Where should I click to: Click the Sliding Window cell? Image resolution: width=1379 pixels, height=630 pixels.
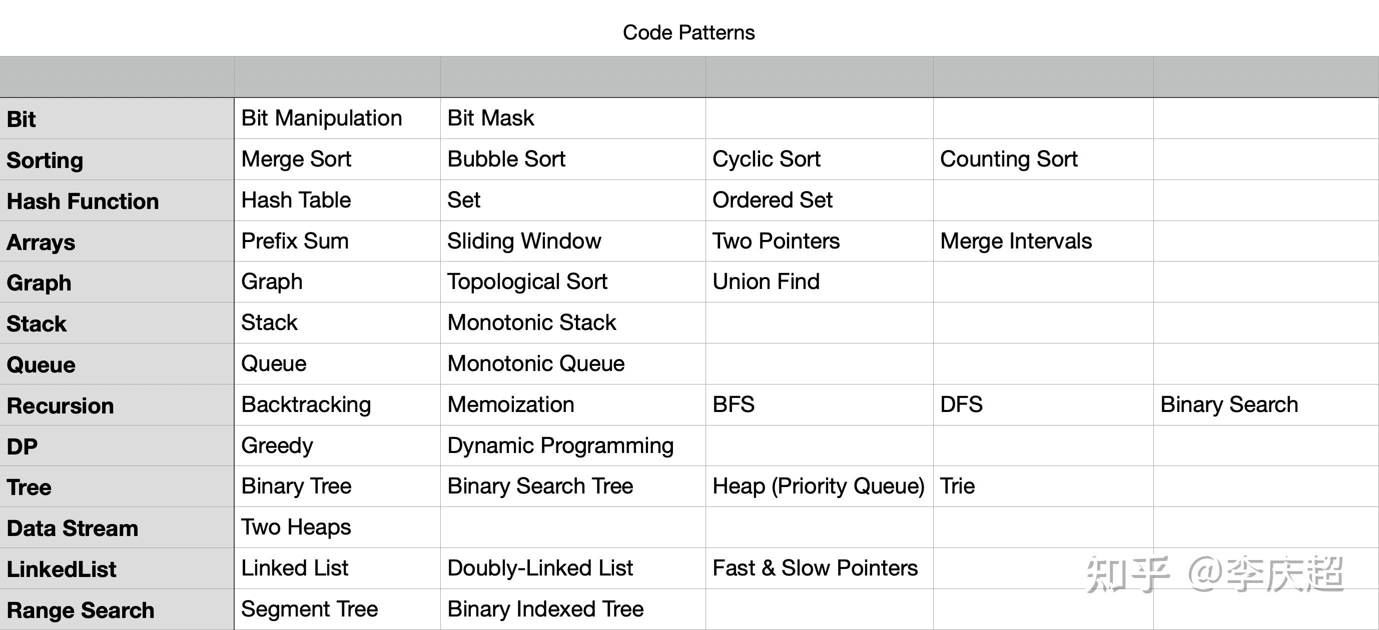click(x=524, y=241)
